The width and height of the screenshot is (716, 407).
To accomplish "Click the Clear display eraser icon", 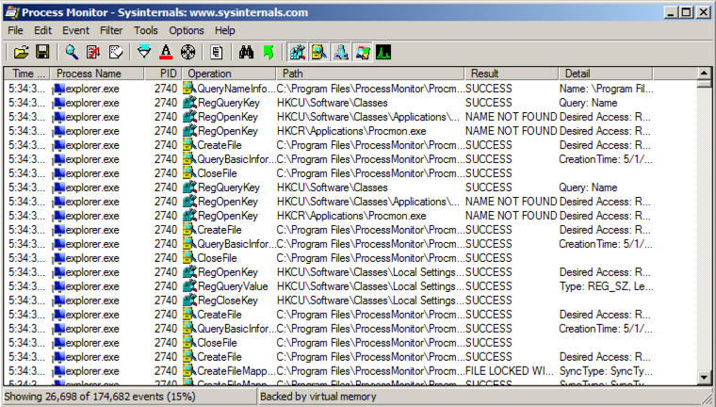I will (x=116, y=52).
